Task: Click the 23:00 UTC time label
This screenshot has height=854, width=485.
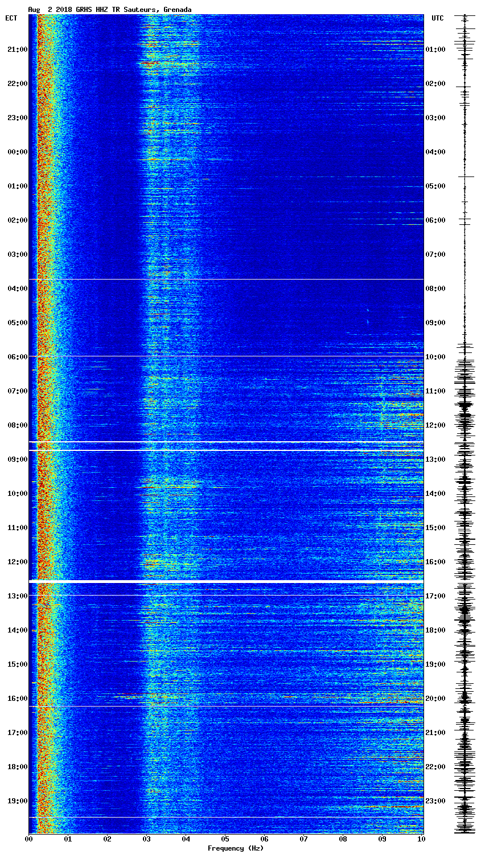Action: click(x=435, y=801)
